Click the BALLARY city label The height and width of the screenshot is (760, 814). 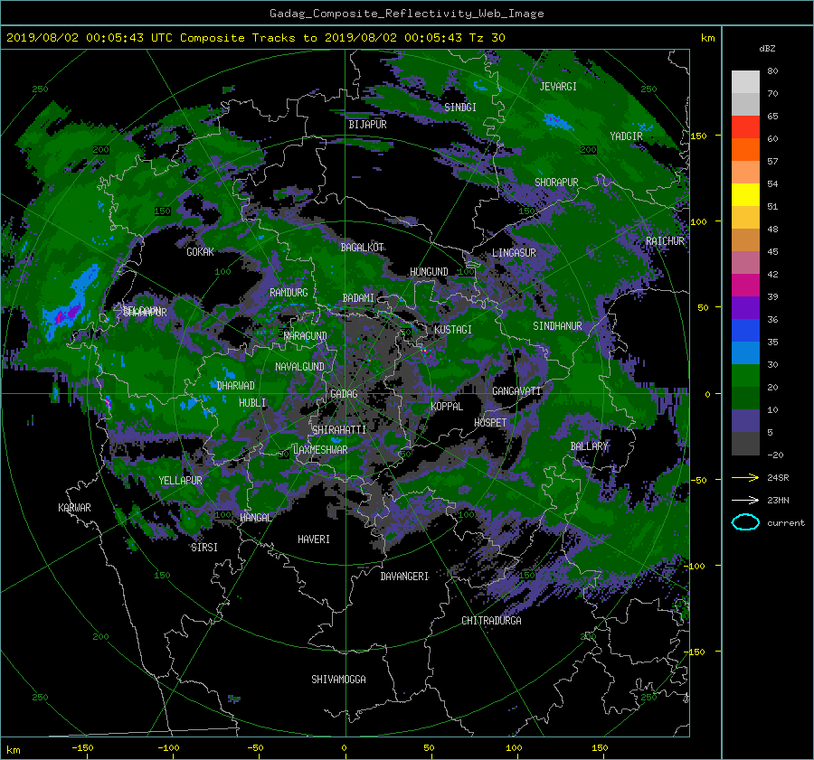click(589, 446)
